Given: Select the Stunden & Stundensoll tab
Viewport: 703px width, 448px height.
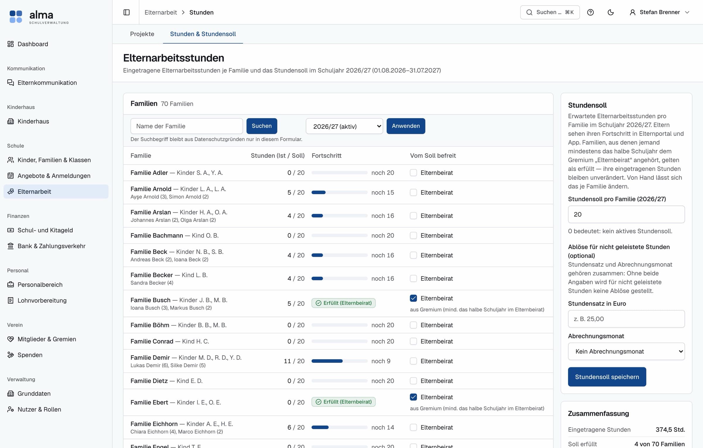Looking at the screenshot, I should click(x=203, y=34).
